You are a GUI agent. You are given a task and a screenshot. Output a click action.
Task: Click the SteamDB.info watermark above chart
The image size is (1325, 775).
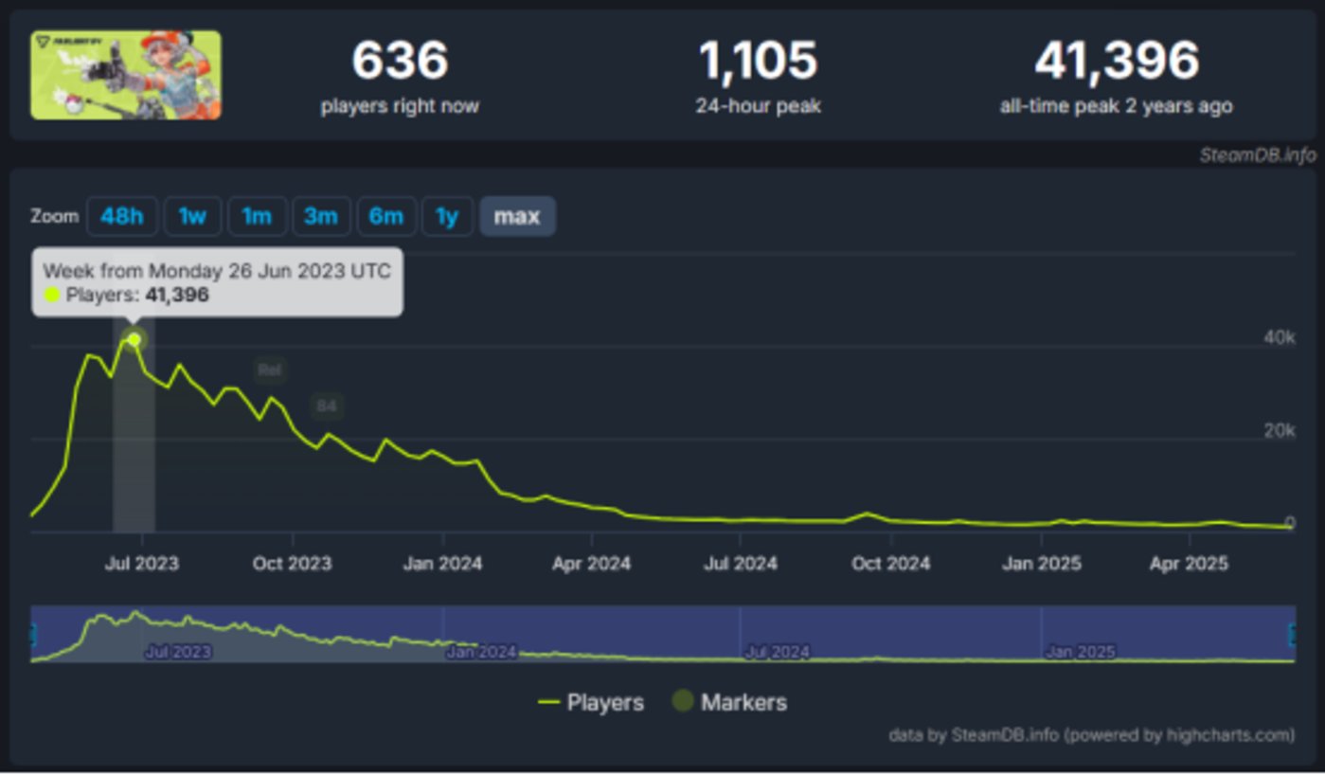[1257, 155]
